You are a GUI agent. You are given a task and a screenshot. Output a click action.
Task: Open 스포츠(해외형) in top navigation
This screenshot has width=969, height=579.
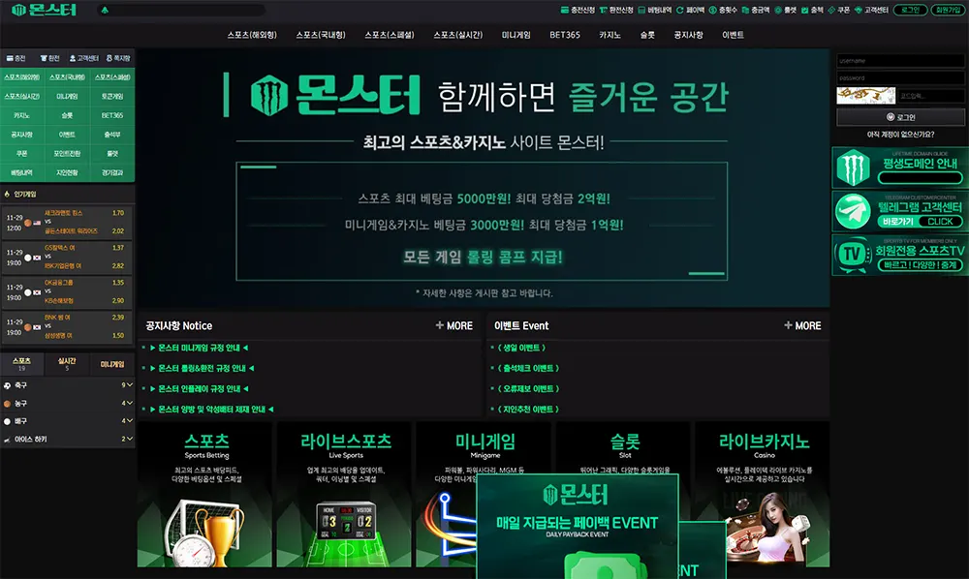pyautogui.click(x=252, y=35)
